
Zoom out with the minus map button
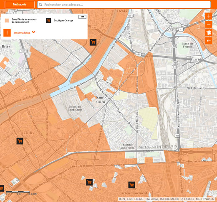(x=209, y=25)
